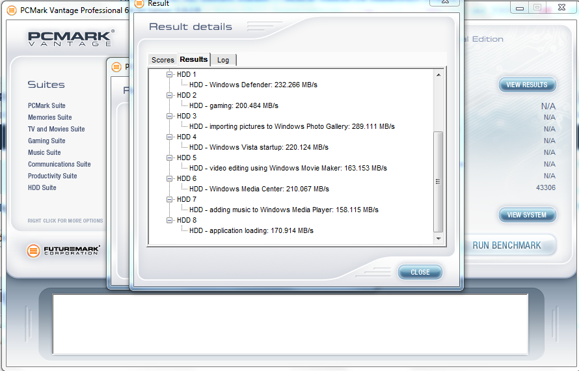Collapse the HDD 3 tree node

[170, 116]
